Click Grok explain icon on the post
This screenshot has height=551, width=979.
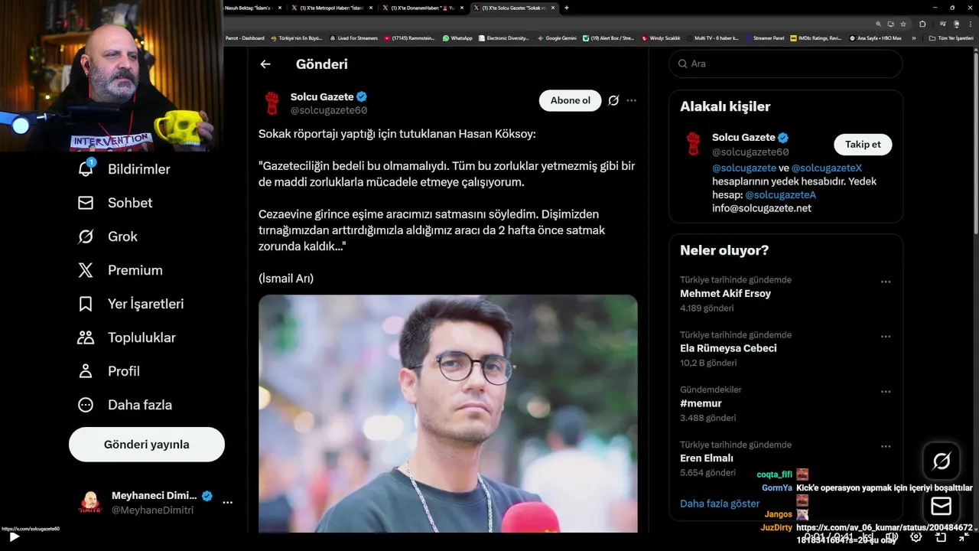(x=613, y=100)
